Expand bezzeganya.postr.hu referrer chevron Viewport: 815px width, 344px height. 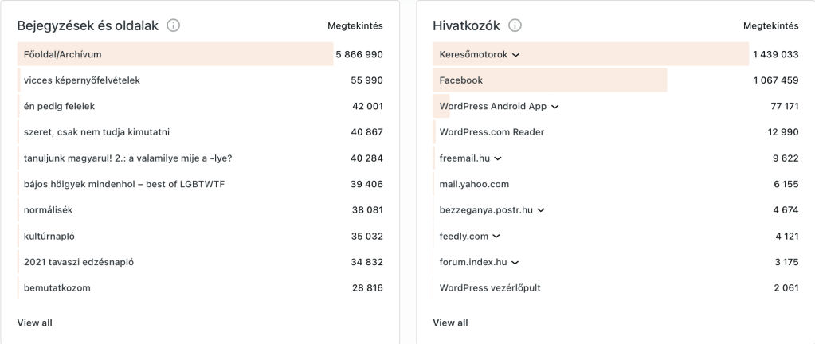[x=541, y=210]
